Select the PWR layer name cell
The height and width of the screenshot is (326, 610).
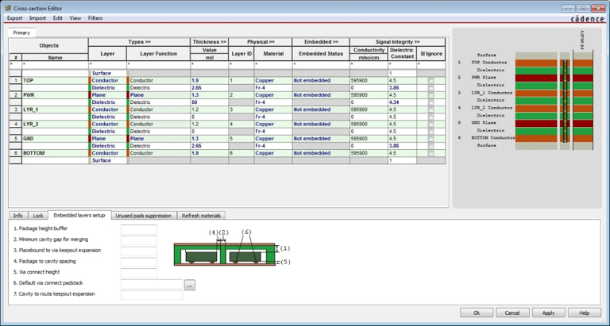click(x=55, y=95)
